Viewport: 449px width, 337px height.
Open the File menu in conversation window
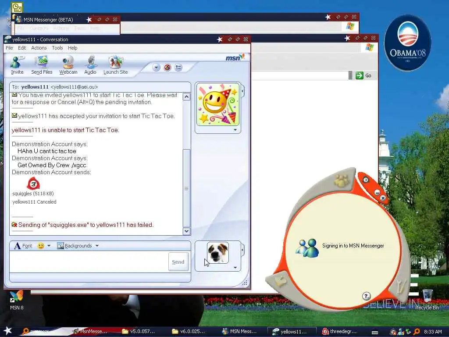click(x=9, y=48)
